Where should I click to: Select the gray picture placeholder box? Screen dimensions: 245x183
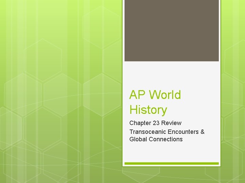pyautogui.click(x=171, y=30)
